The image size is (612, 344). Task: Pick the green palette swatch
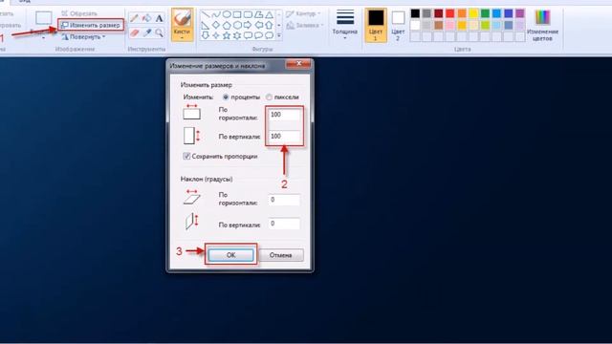(x=485, y=13)
